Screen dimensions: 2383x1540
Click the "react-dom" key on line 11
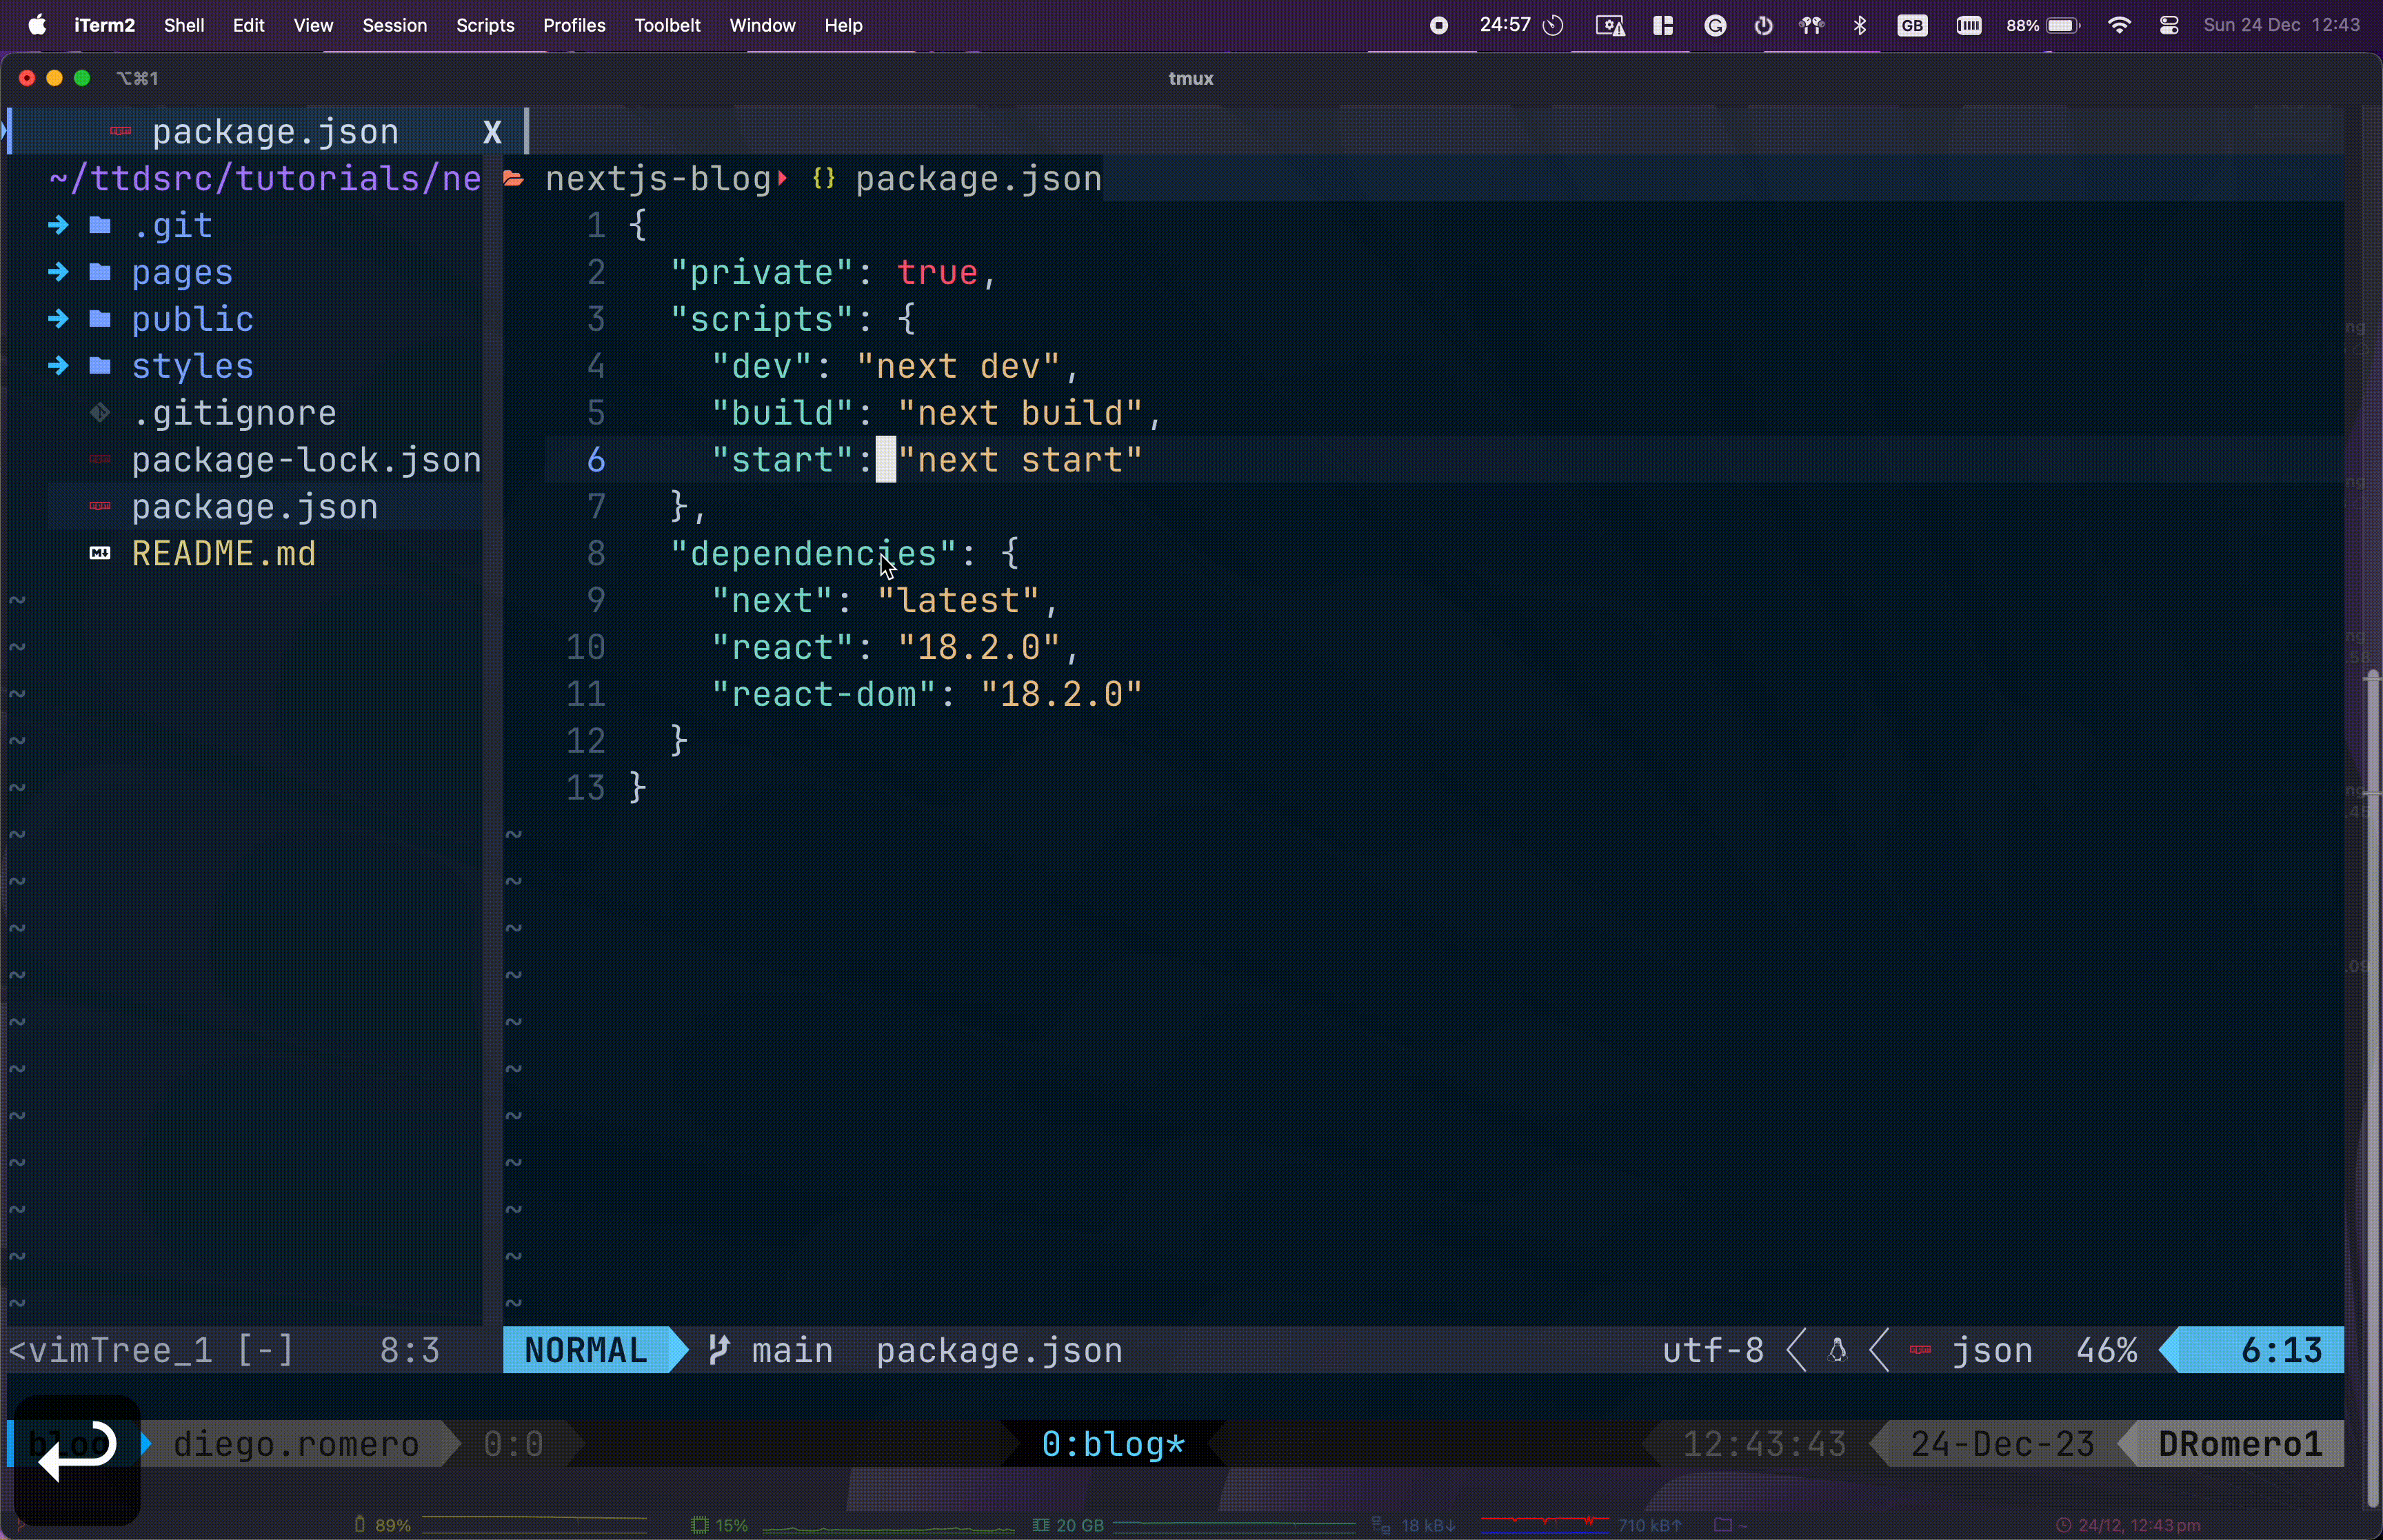click(x=824, y=695)
